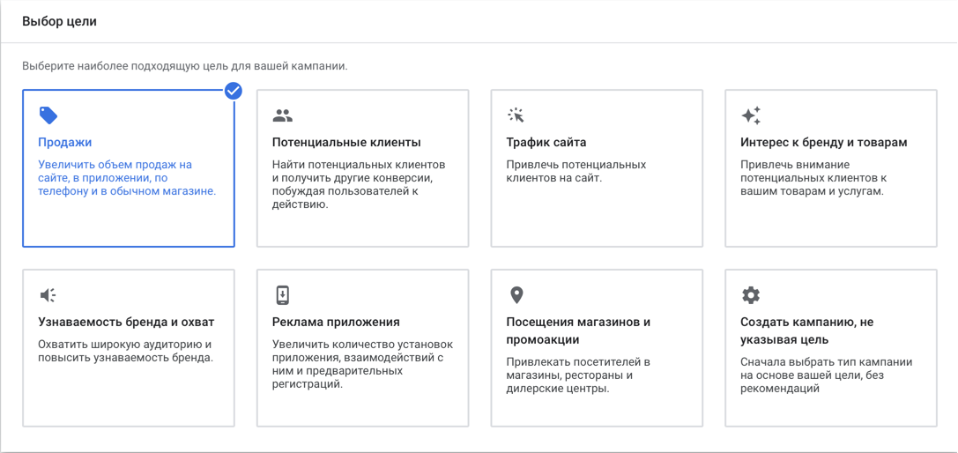Click the description under Реклама приложения
Viewport: 958px width, 453px height.
pos(363,364)
